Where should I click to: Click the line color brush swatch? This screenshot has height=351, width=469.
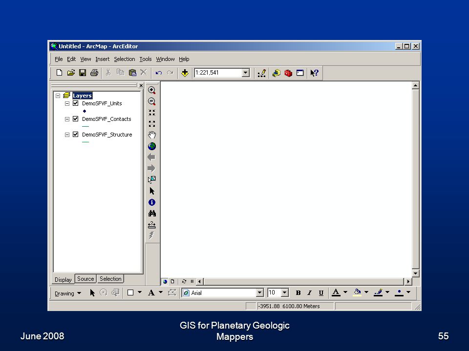click(x=378, y=292)
